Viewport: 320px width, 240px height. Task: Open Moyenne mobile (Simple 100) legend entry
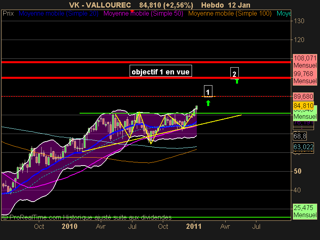click(x=230, y=14)
